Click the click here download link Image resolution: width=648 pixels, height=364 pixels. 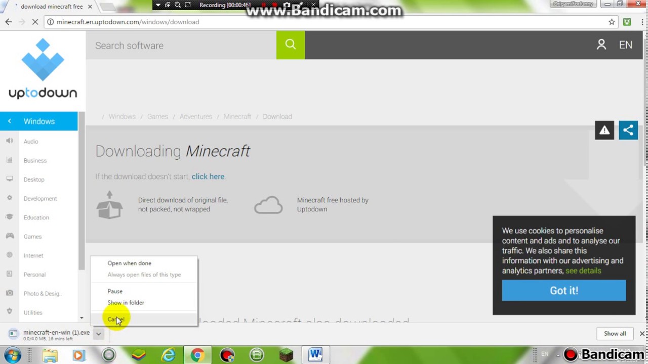208,176
